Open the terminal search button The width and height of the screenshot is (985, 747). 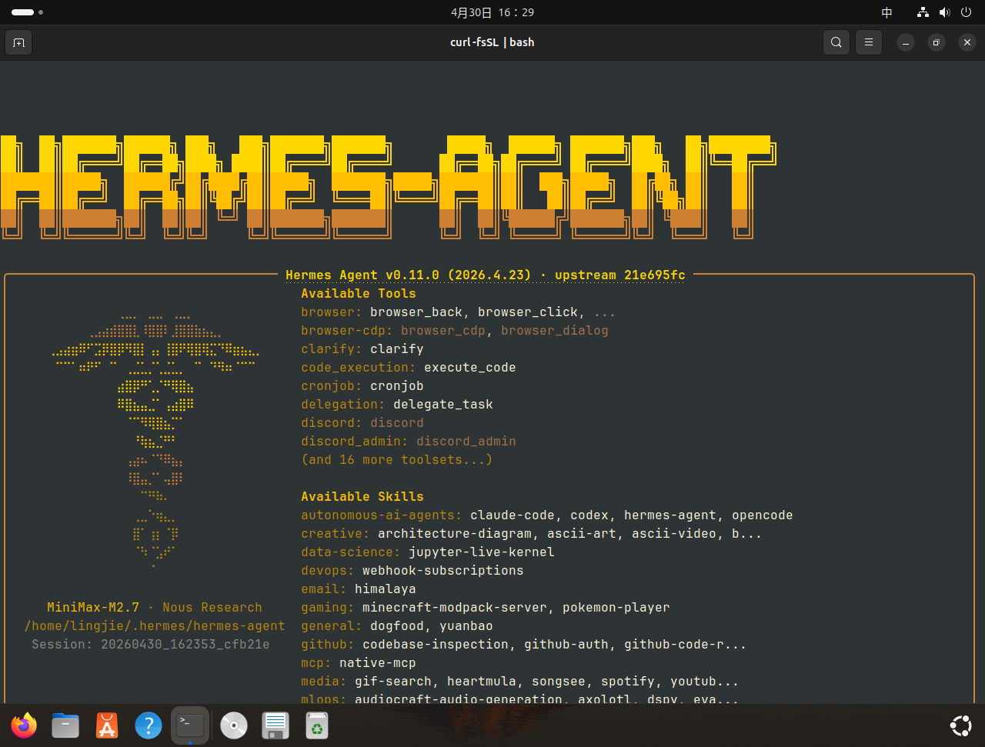tap(836, 42)
